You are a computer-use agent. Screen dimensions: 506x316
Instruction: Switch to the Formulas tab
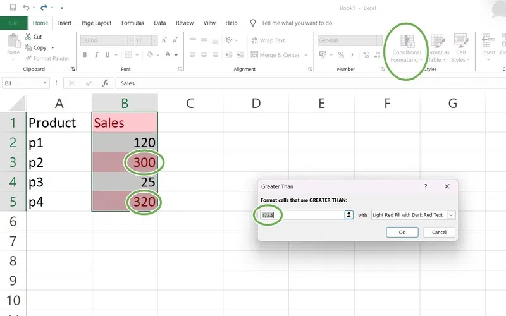pyautogui.click(x=132, y=23)
